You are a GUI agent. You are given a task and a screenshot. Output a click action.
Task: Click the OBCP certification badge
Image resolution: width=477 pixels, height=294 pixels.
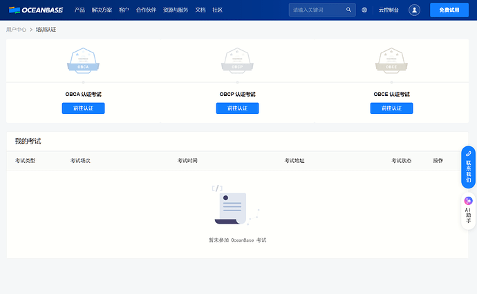click(237, 61)
